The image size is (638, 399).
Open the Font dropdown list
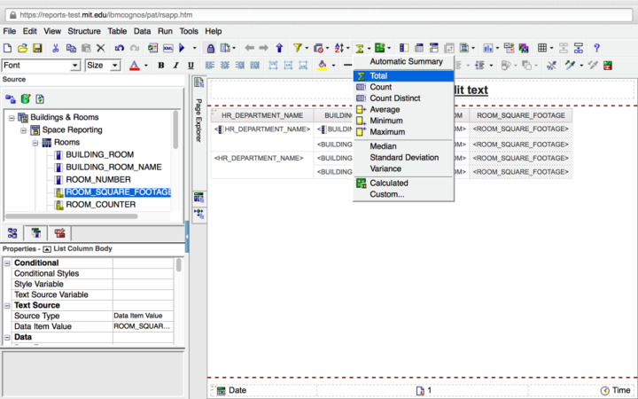click(x=75, y=66)
